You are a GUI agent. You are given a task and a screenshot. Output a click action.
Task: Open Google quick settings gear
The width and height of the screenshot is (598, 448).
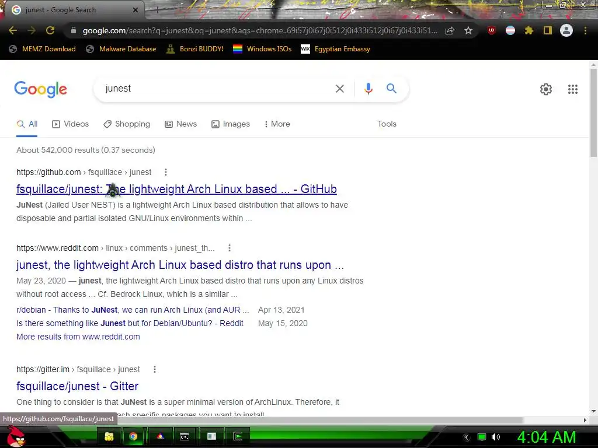pos(546,89)
